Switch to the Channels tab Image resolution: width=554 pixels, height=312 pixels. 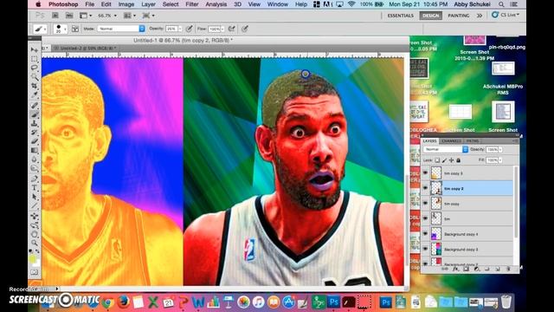(x=451, y=140)
